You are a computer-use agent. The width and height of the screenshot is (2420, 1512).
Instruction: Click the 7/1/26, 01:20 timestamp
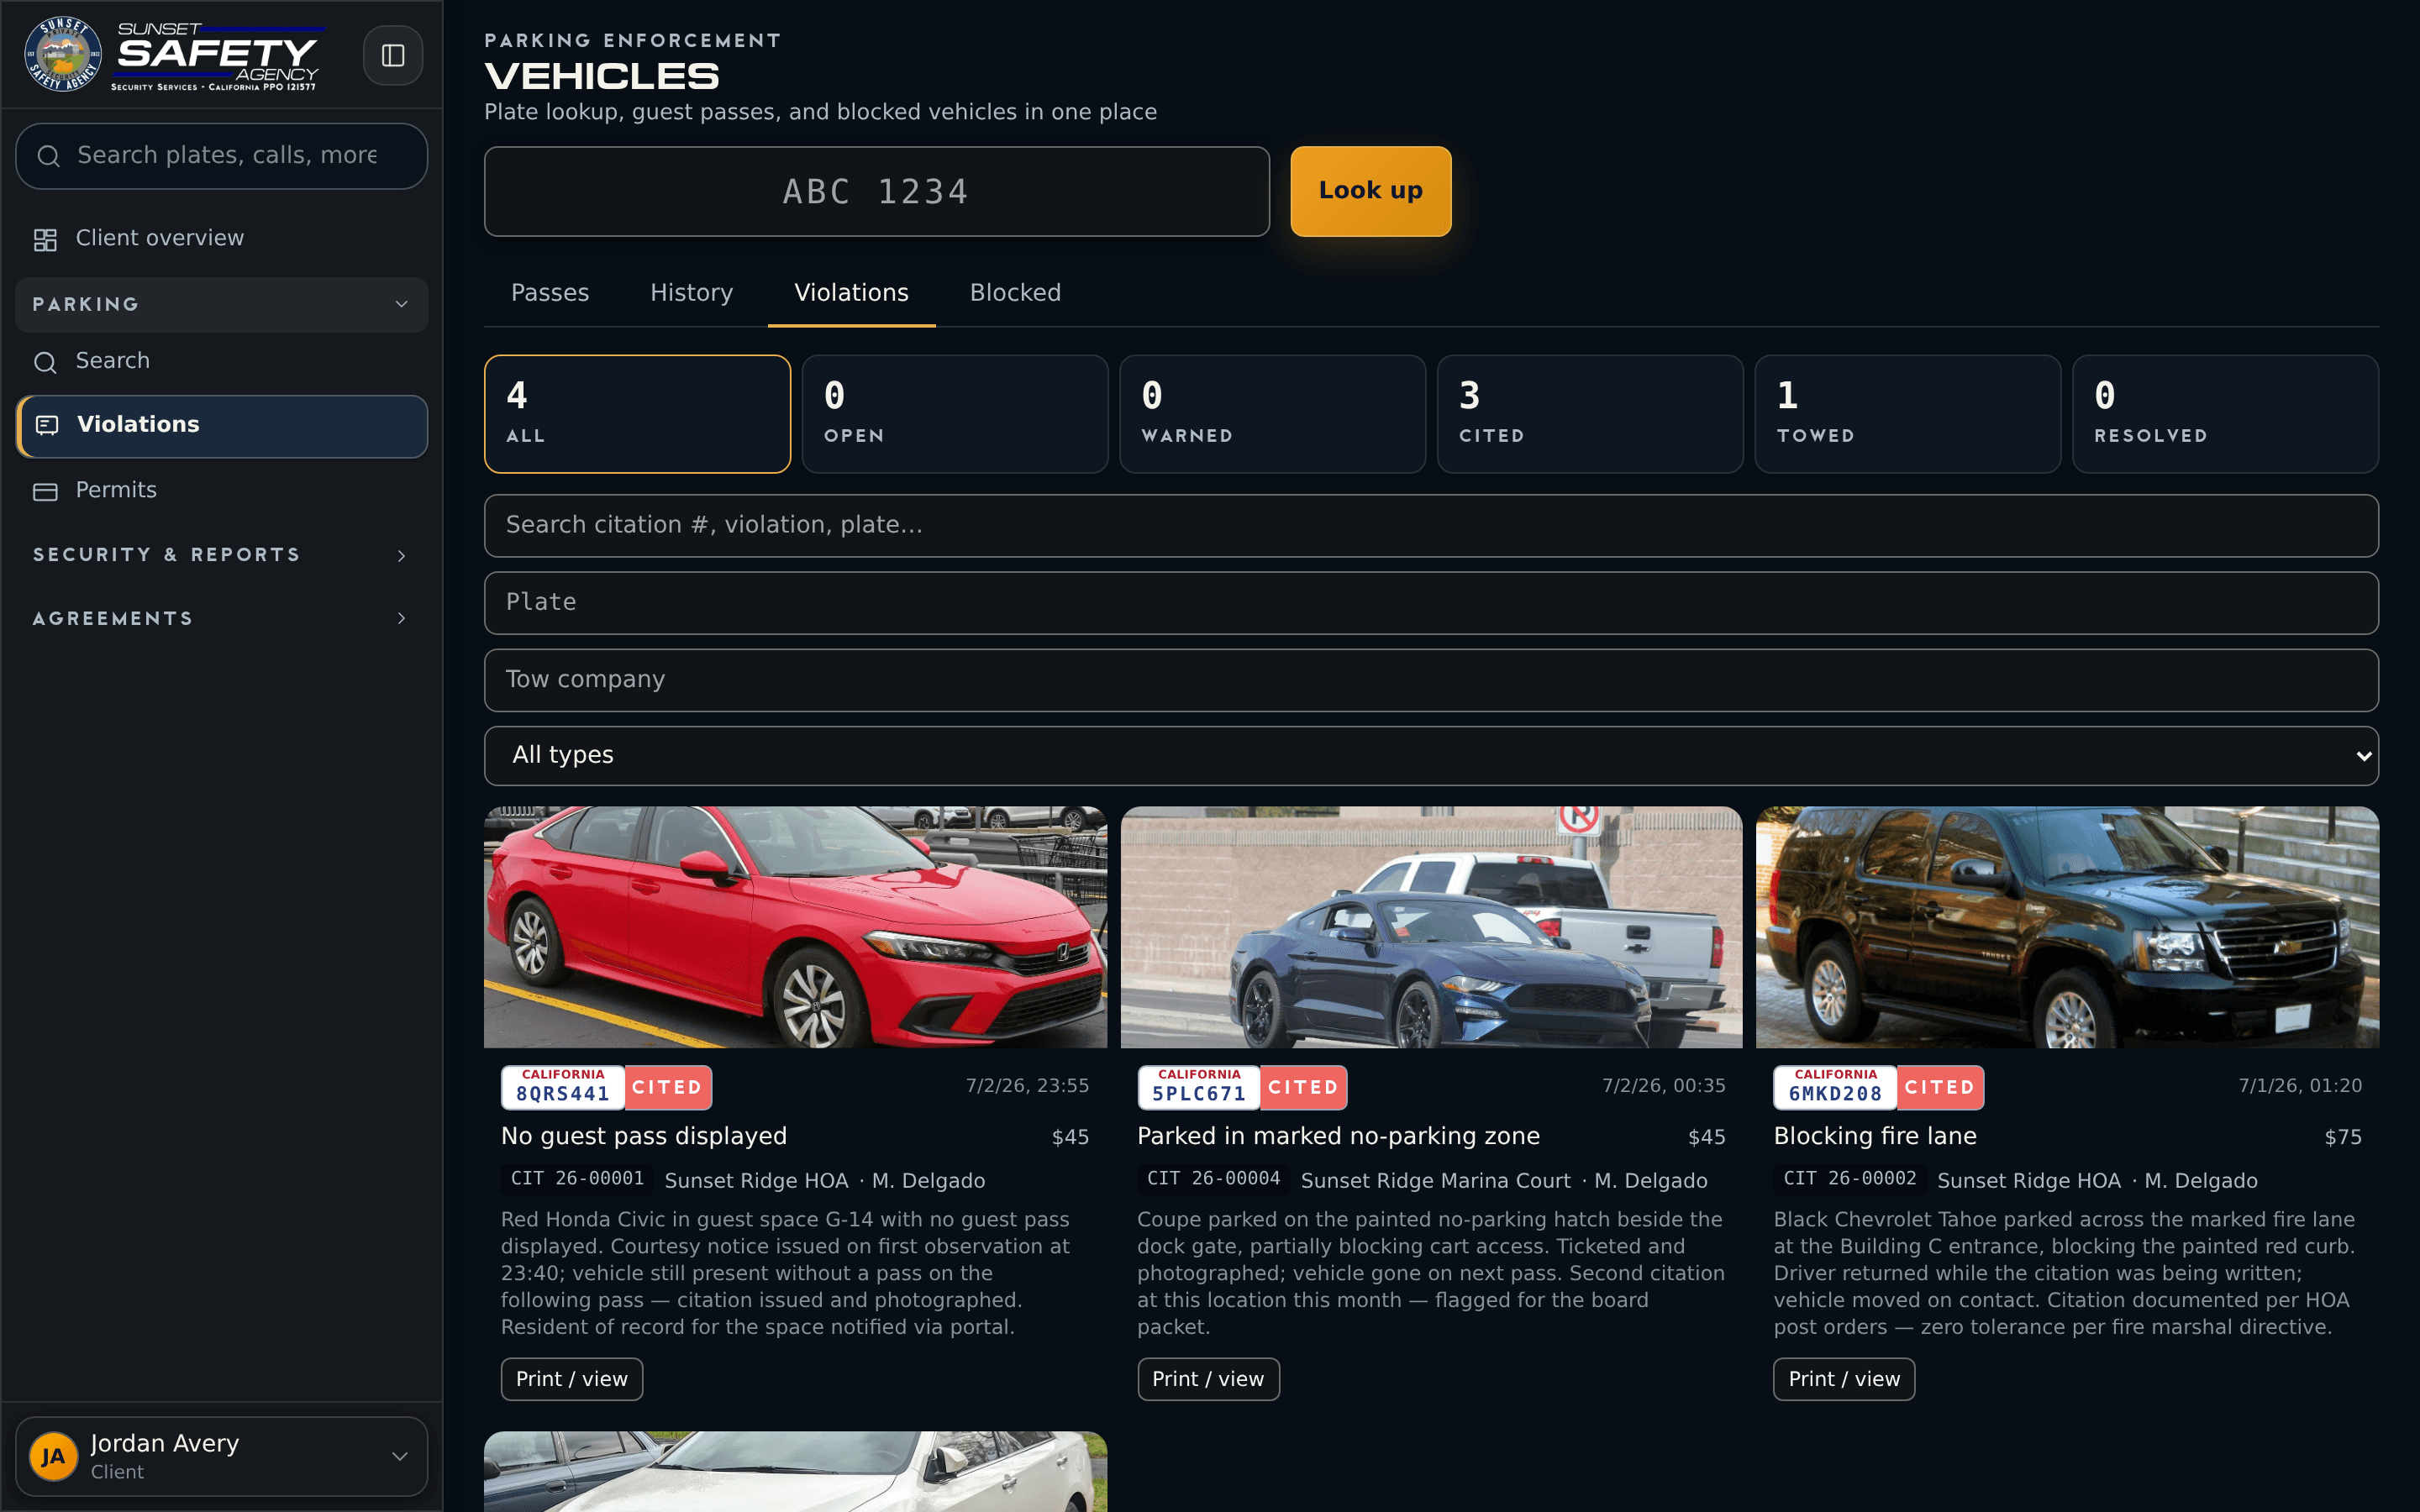tap(2300, 1086)
